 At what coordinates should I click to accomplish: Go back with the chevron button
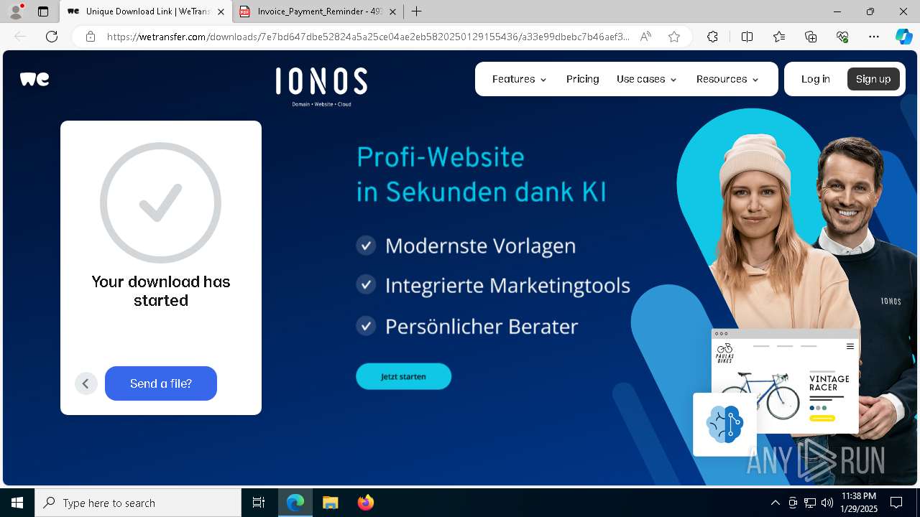pyautogui.click(x=86, y=383)
